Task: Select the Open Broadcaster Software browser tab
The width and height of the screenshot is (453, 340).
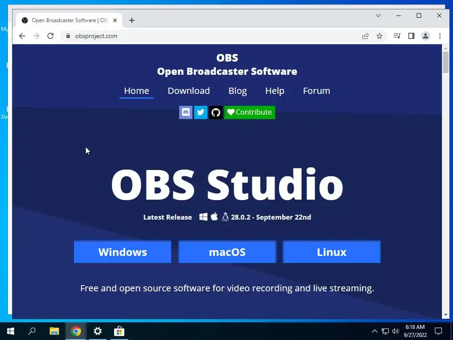Action: 69,20
